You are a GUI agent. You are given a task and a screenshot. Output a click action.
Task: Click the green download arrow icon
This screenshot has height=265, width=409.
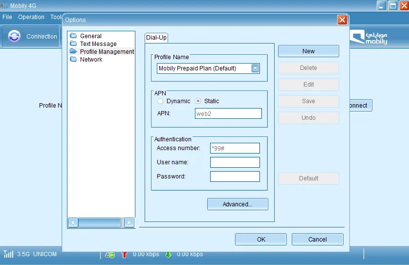(x=169, y=255)
